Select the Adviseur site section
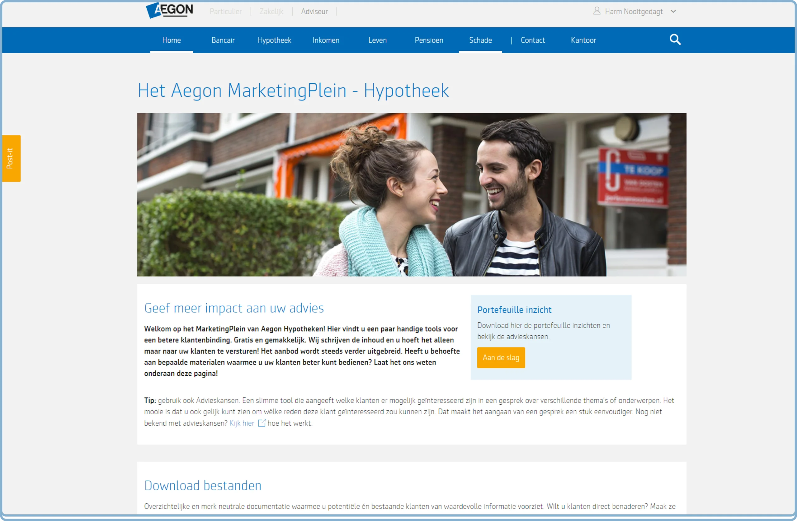The image size is (797, 521). [314, 12]
